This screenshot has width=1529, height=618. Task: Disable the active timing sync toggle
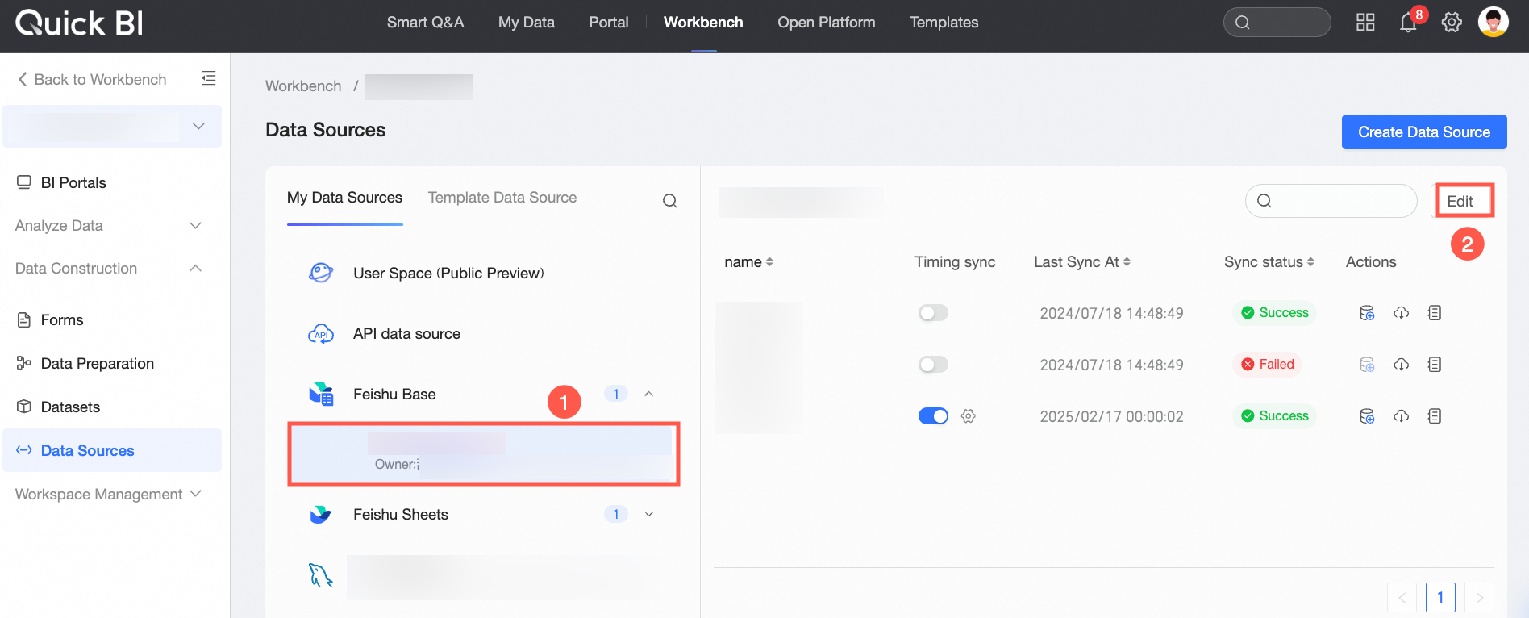pyautogui.click(x=933, y=416)
